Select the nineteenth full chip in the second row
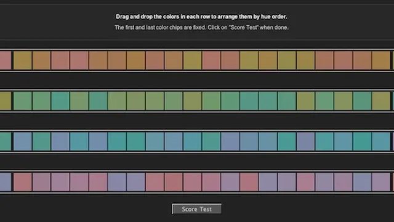The width and height of the screenshot is (394, 222). pos(363,101)
